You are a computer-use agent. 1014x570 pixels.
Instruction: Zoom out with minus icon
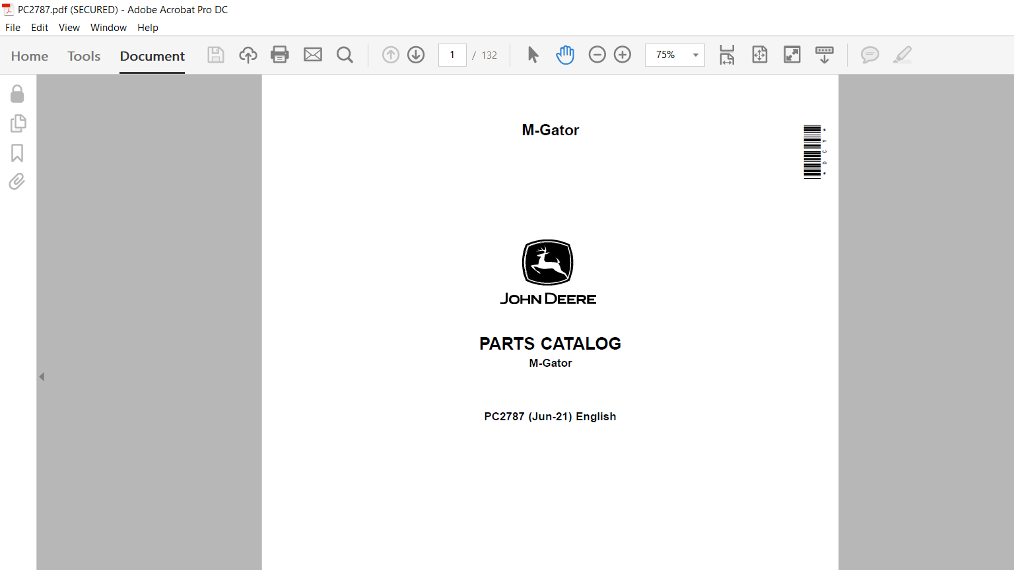pyautogui.click(x=597, y=55)
